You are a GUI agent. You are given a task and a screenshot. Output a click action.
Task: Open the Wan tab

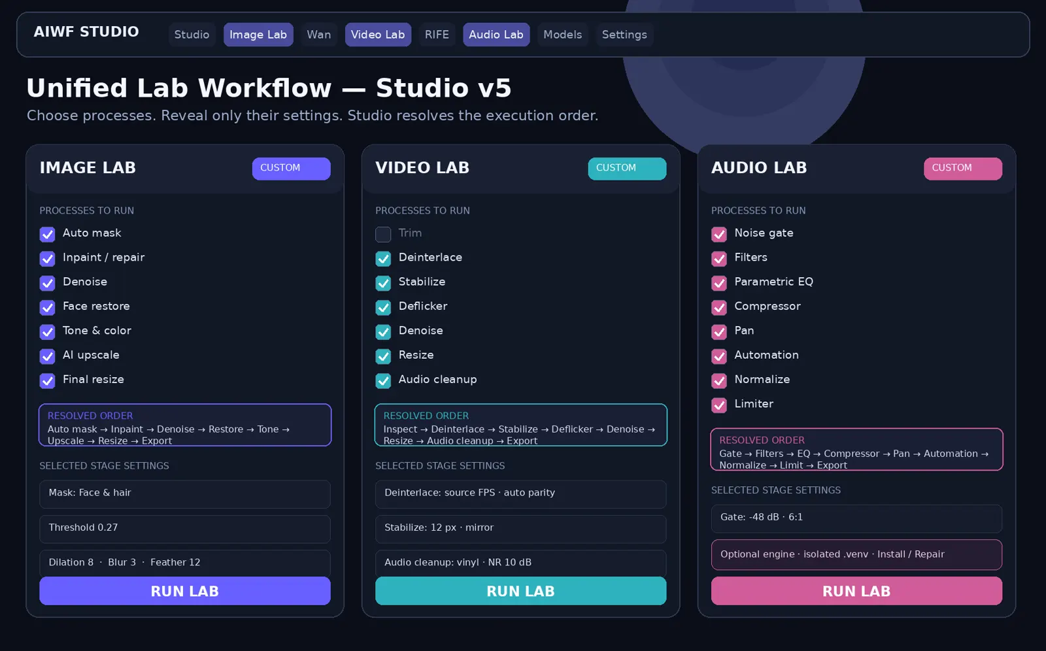coord(319,35)
